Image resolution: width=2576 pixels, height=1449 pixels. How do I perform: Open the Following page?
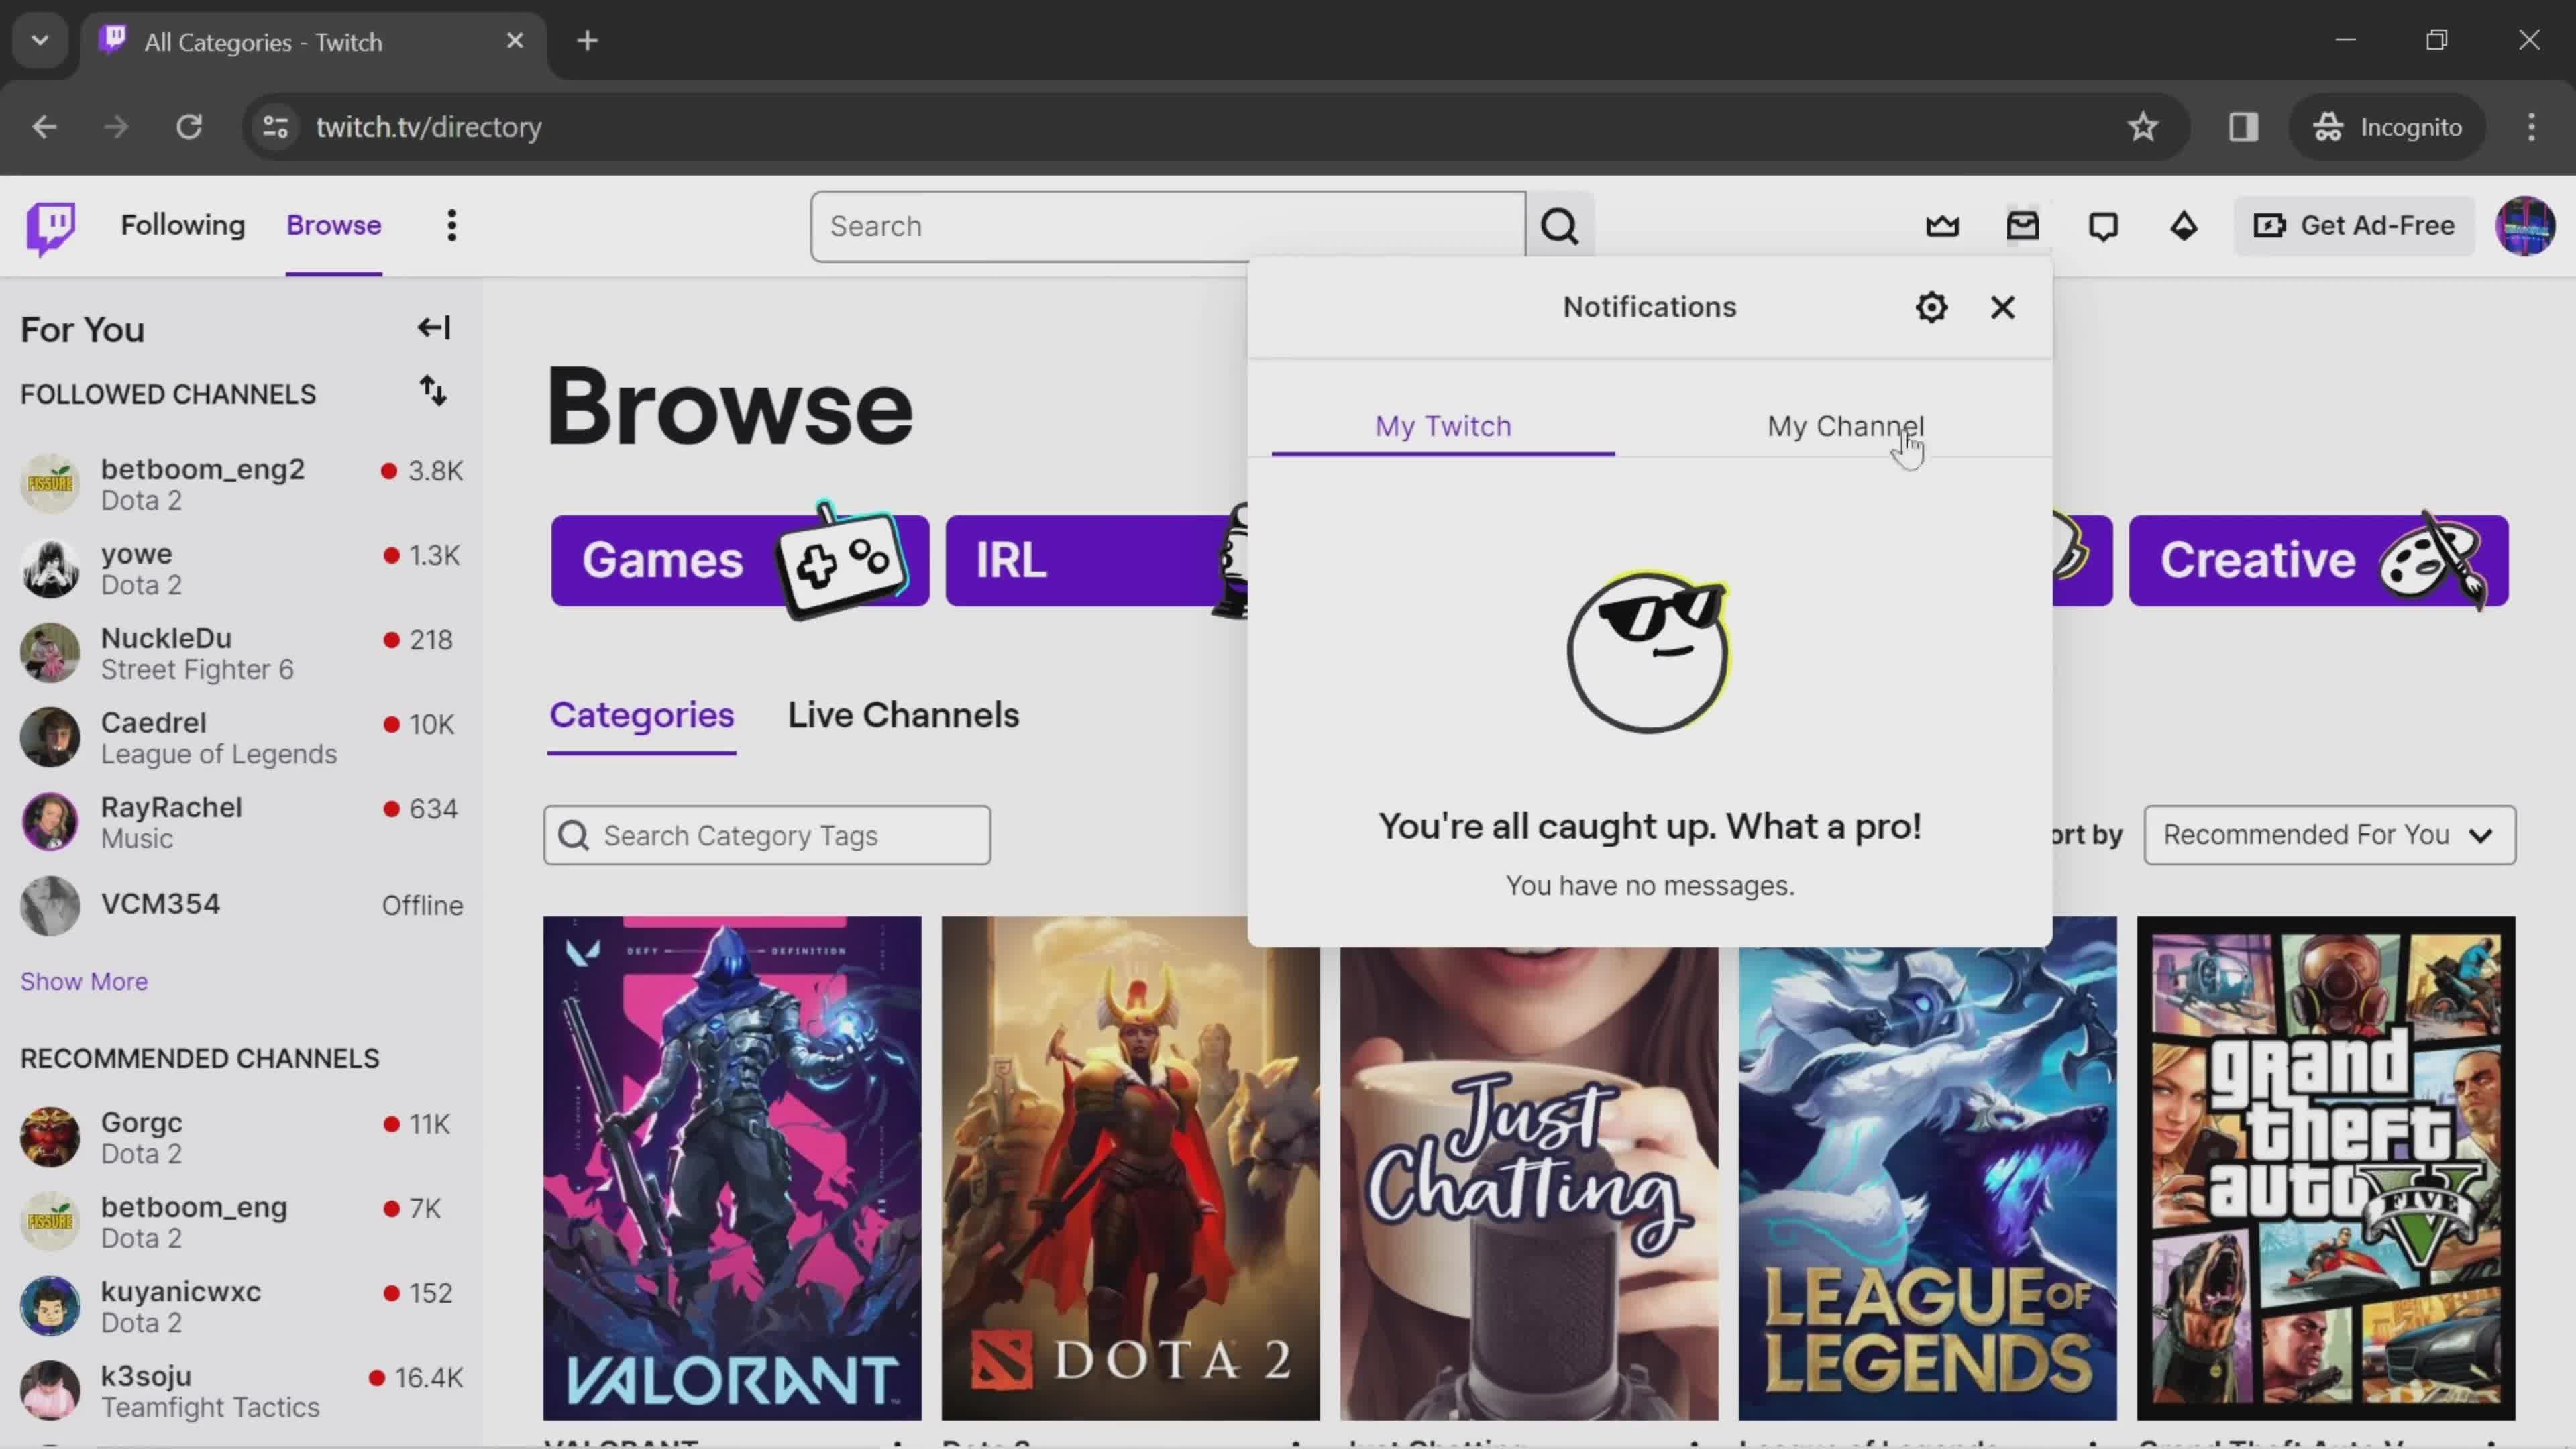[183, 226]
